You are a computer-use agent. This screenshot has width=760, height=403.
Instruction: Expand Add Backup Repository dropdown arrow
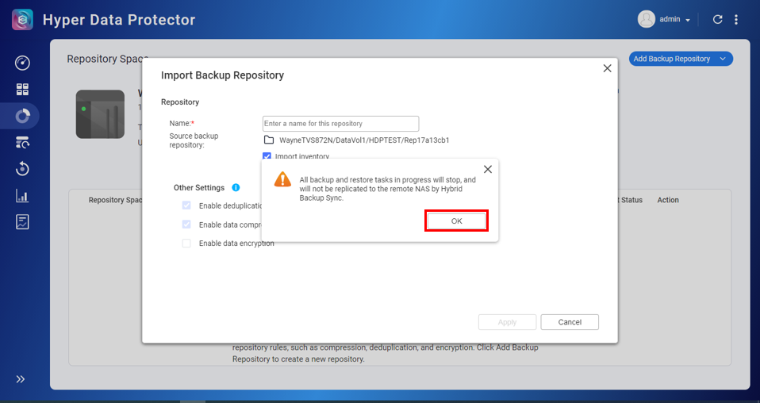tap(723, 59)
